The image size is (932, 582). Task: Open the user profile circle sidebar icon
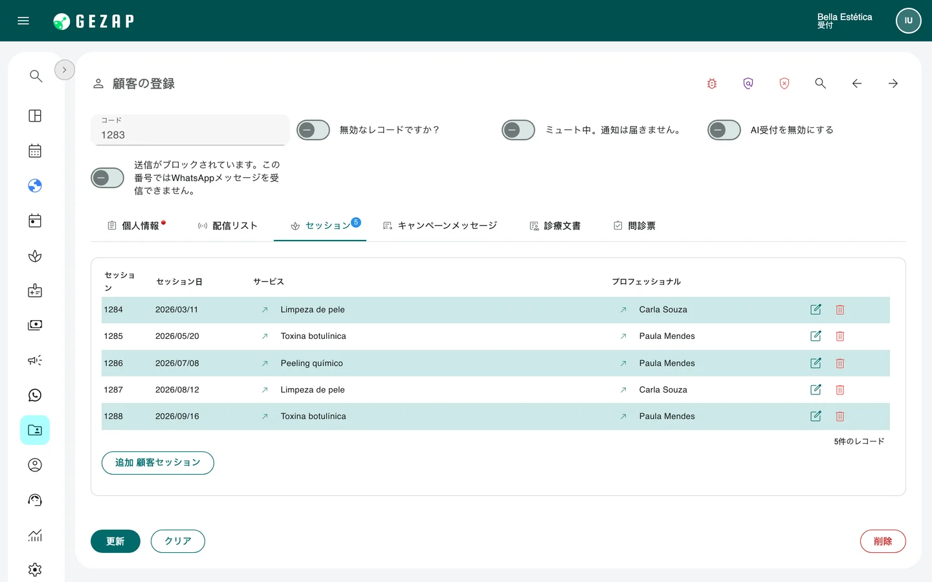[x=35, y=465]
